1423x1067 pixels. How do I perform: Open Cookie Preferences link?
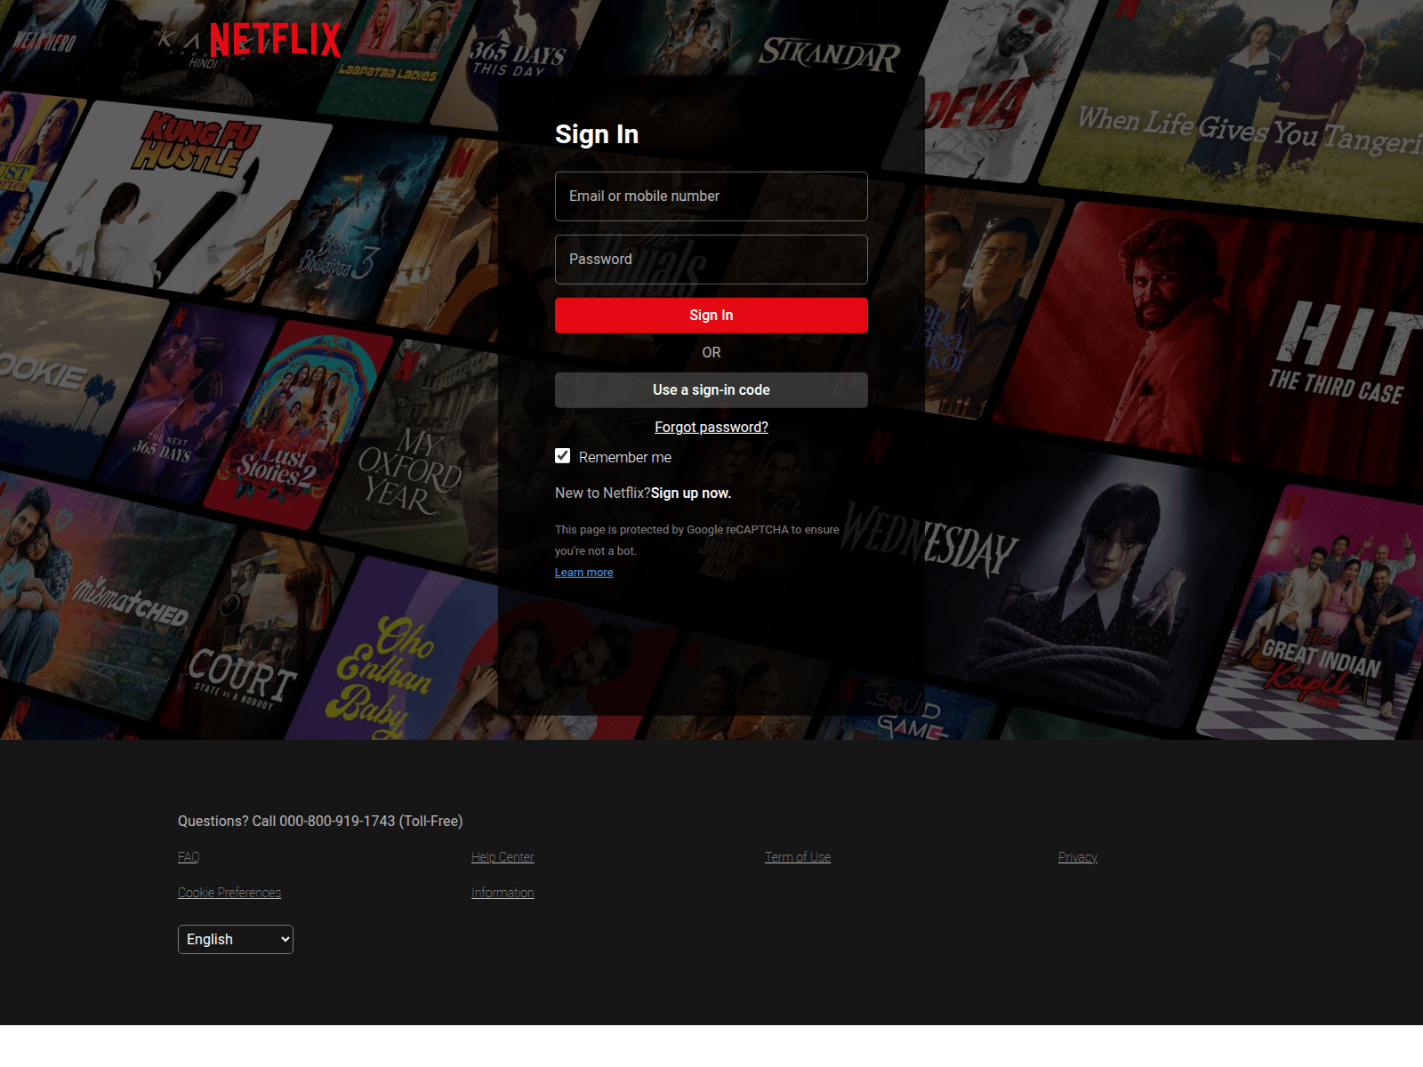tap(229, 893)
